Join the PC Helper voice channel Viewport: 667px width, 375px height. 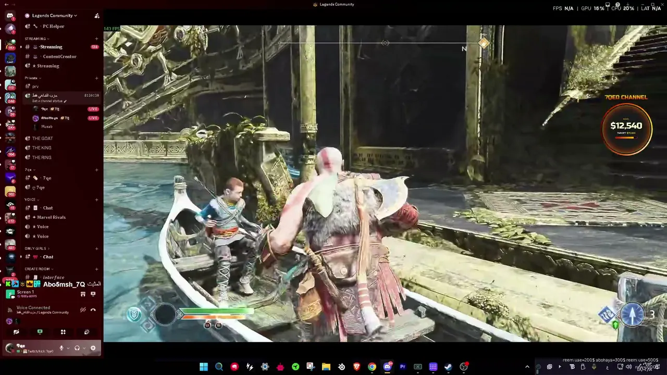pos(62,26)
